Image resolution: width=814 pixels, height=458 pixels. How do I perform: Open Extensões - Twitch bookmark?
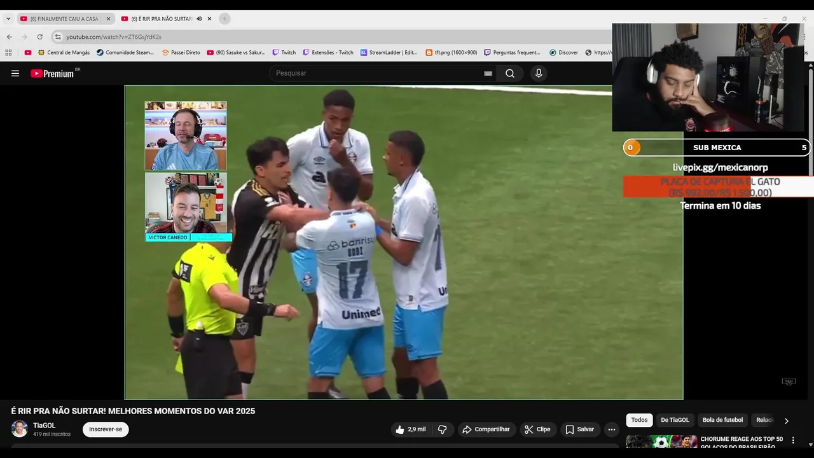[328, 53]
